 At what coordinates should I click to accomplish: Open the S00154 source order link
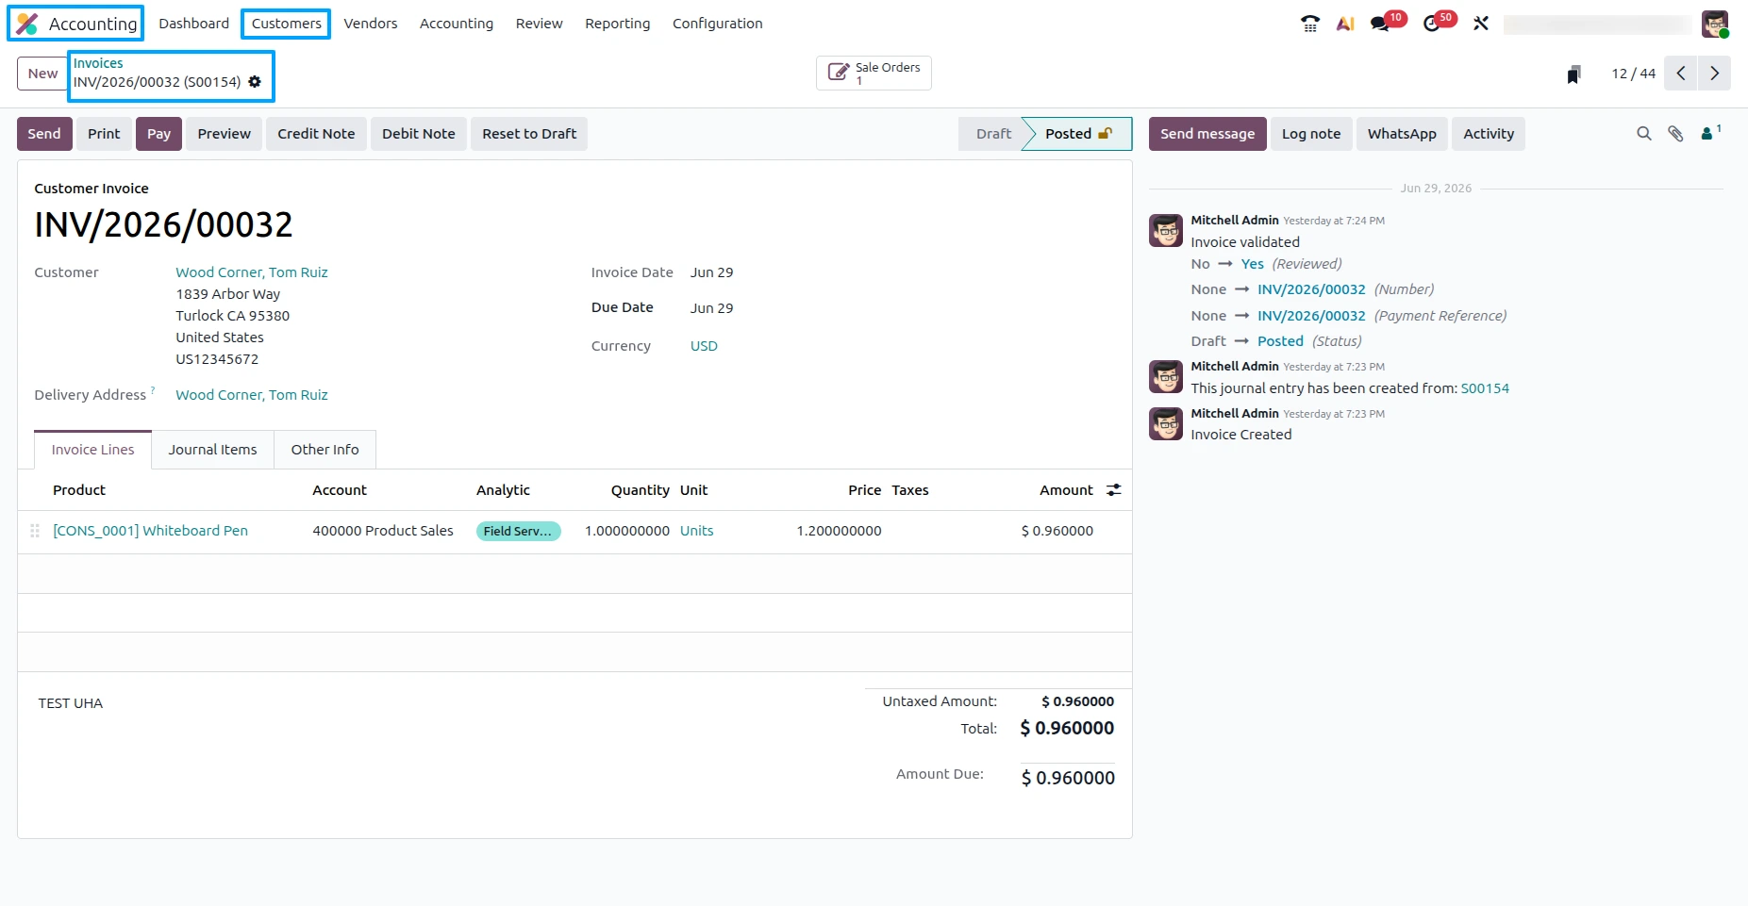click(1485, 388)
